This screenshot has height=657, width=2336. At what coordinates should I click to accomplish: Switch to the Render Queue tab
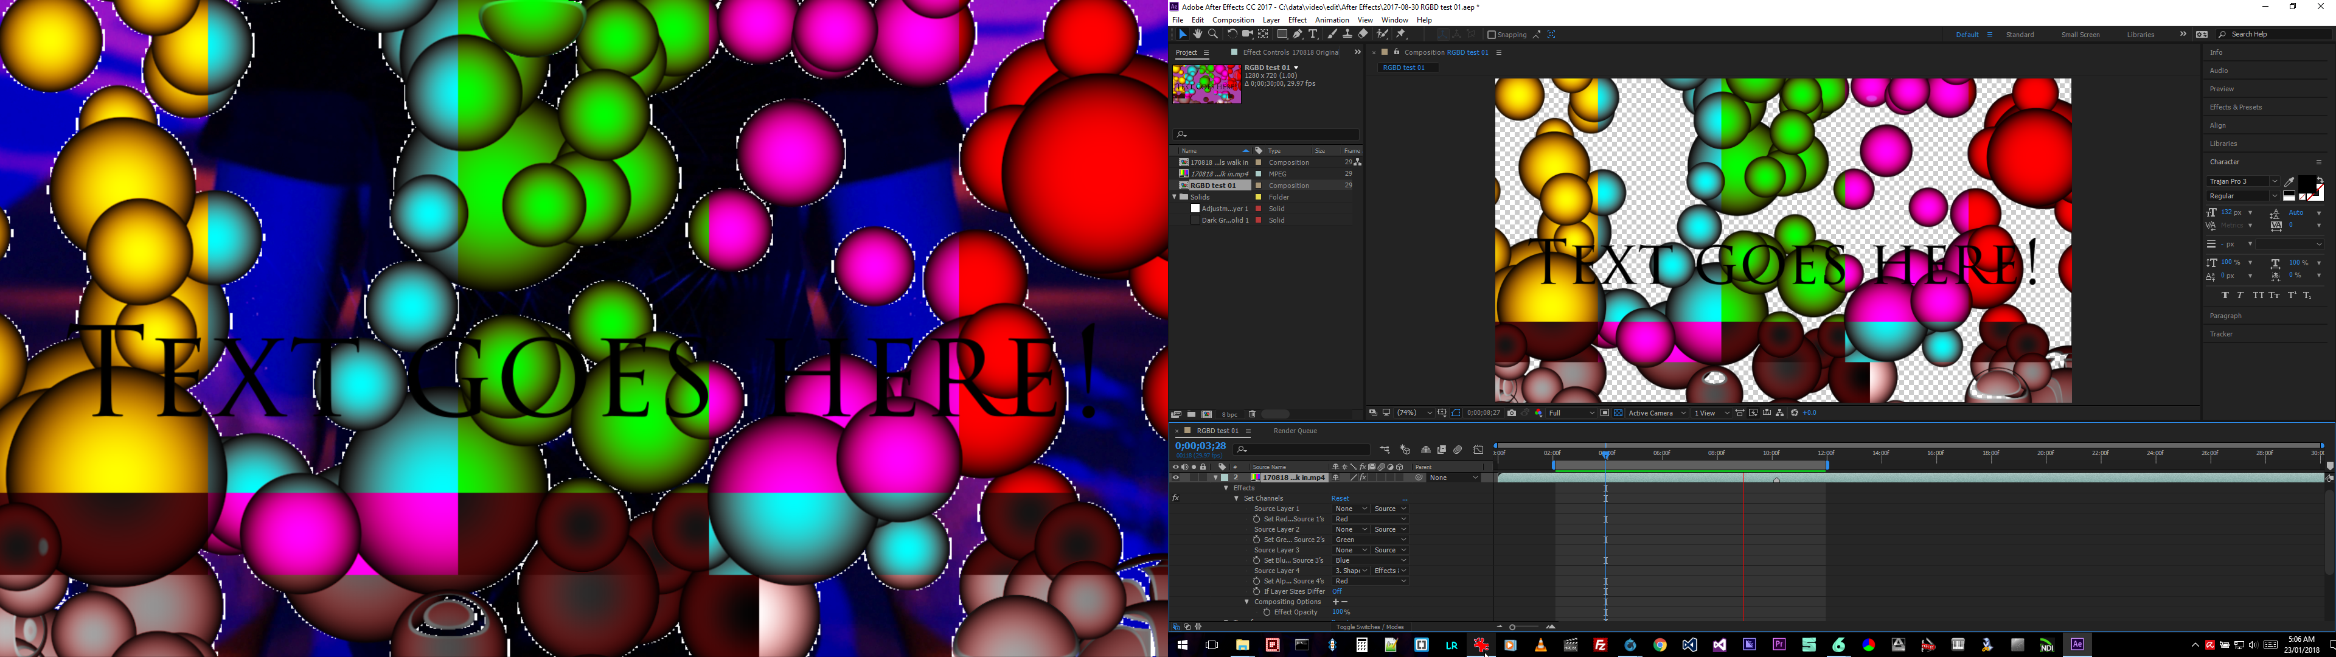click(1294, 431)
